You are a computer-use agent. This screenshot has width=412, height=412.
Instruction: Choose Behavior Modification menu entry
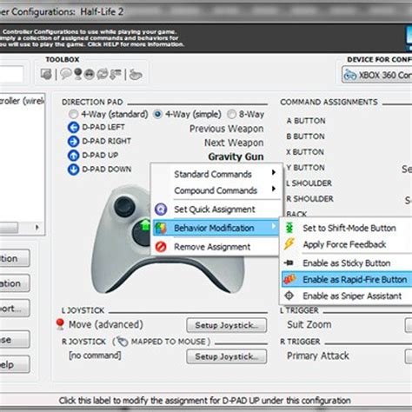click(x=216, y=228)
